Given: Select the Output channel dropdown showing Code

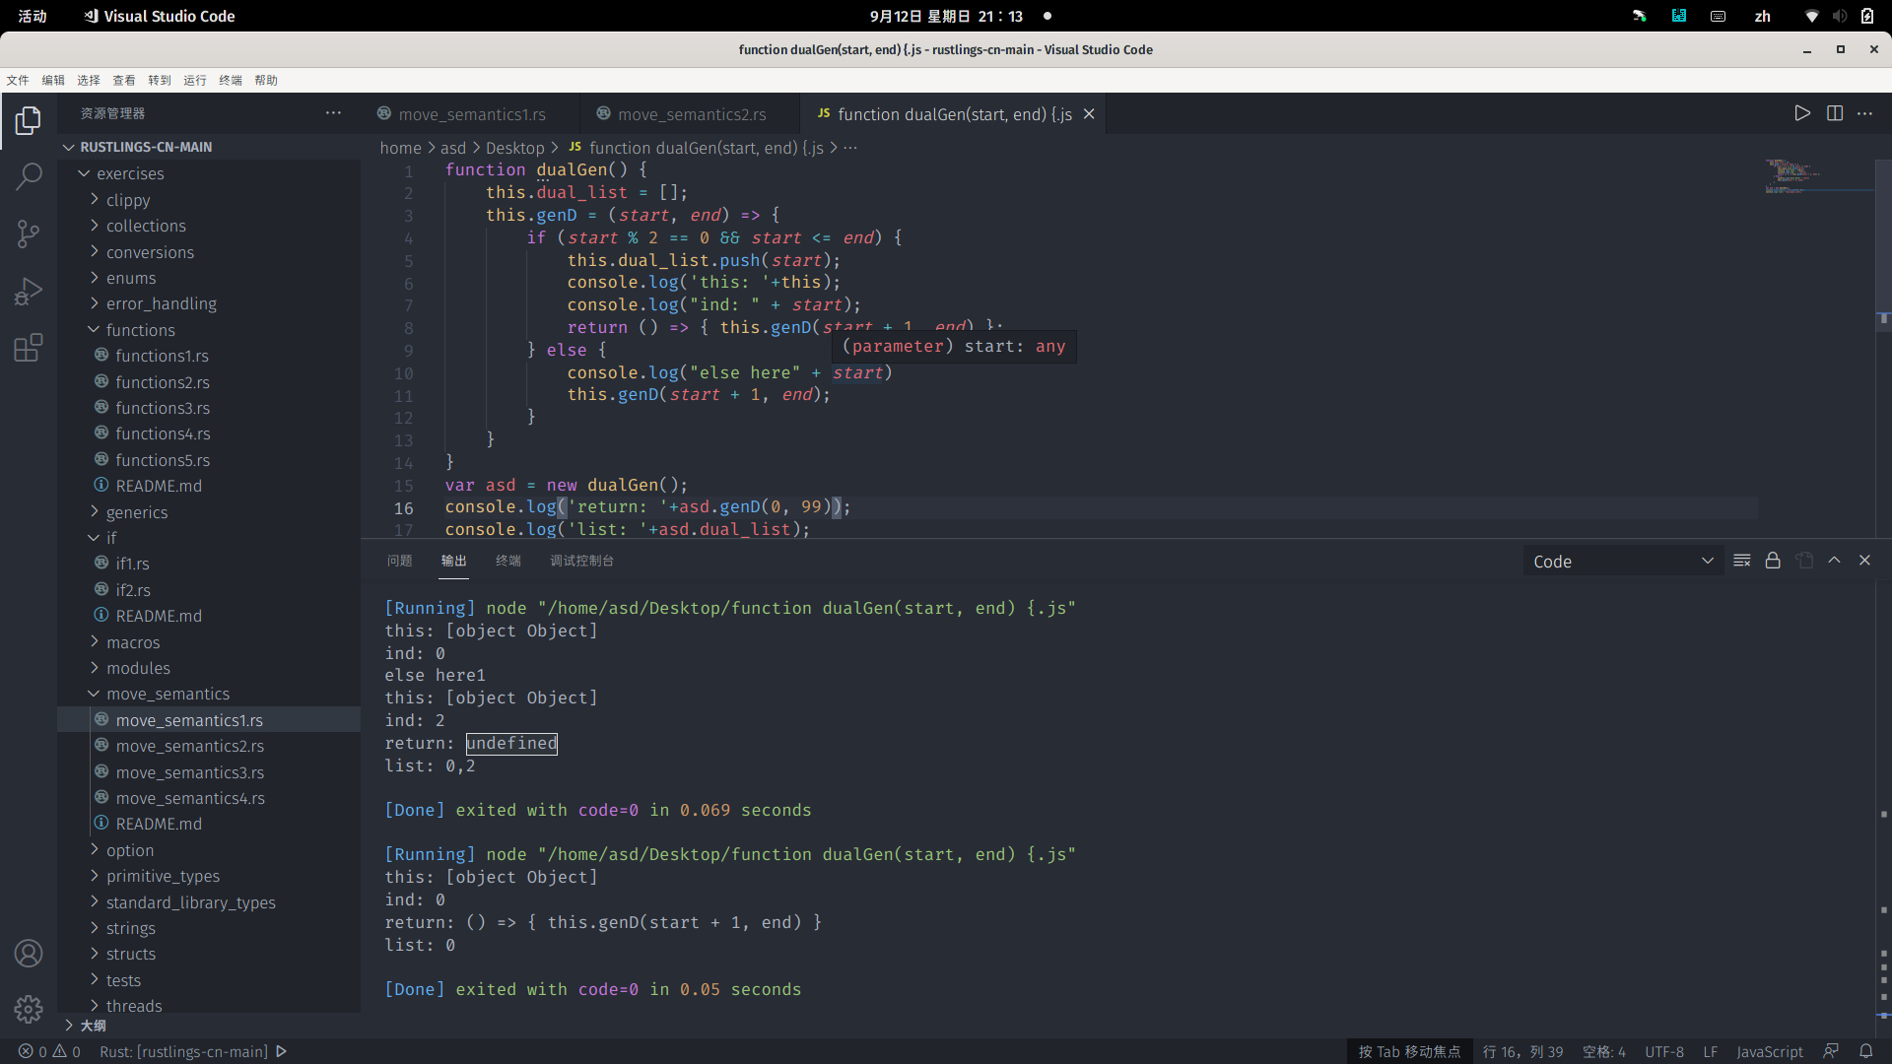Looking at the screenshot, I should point(1623,562).
